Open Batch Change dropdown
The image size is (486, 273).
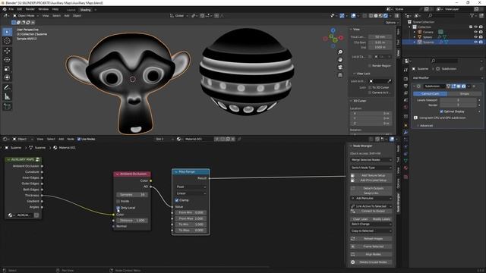coord(371,224)
